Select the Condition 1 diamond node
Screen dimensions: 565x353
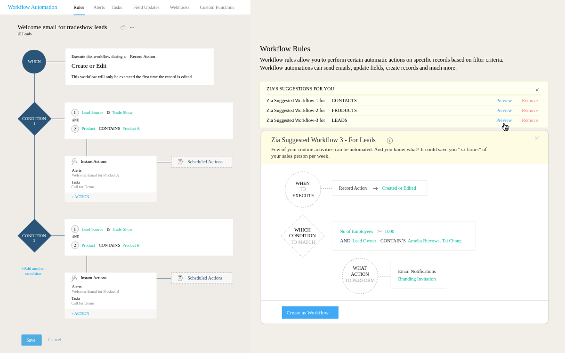[34, 119]
